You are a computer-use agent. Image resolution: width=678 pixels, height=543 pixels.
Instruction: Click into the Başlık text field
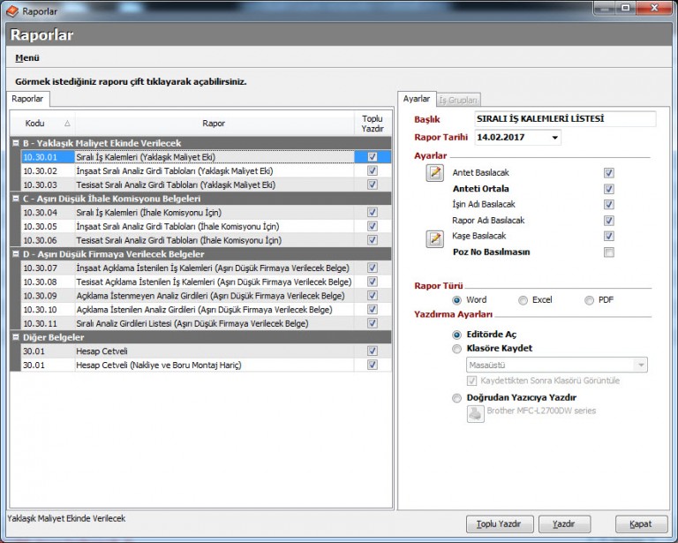click(x=564, y=119)
